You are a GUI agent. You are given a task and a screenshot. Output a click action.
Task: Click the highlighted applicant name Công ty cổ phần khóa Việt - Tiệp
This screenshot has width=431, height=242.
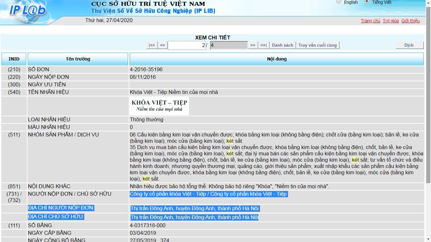(x=209, y=194)
